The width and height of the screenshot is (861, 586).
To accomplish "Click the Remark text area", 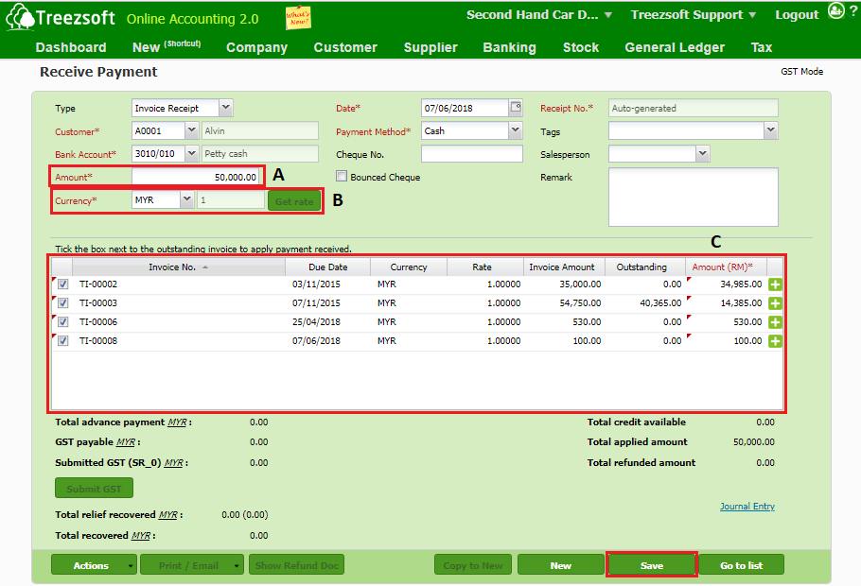I will [x=693, y=197].
